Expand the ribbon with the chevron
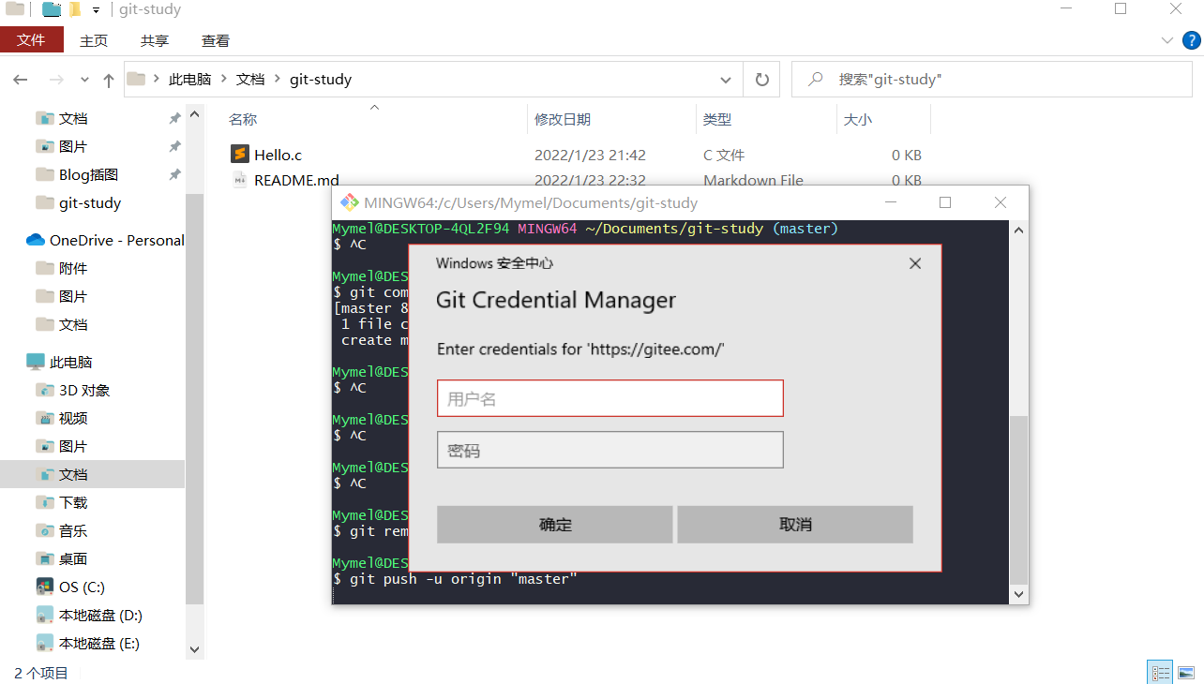This screenshot has height=684, width=1204. pos(1167,40)
